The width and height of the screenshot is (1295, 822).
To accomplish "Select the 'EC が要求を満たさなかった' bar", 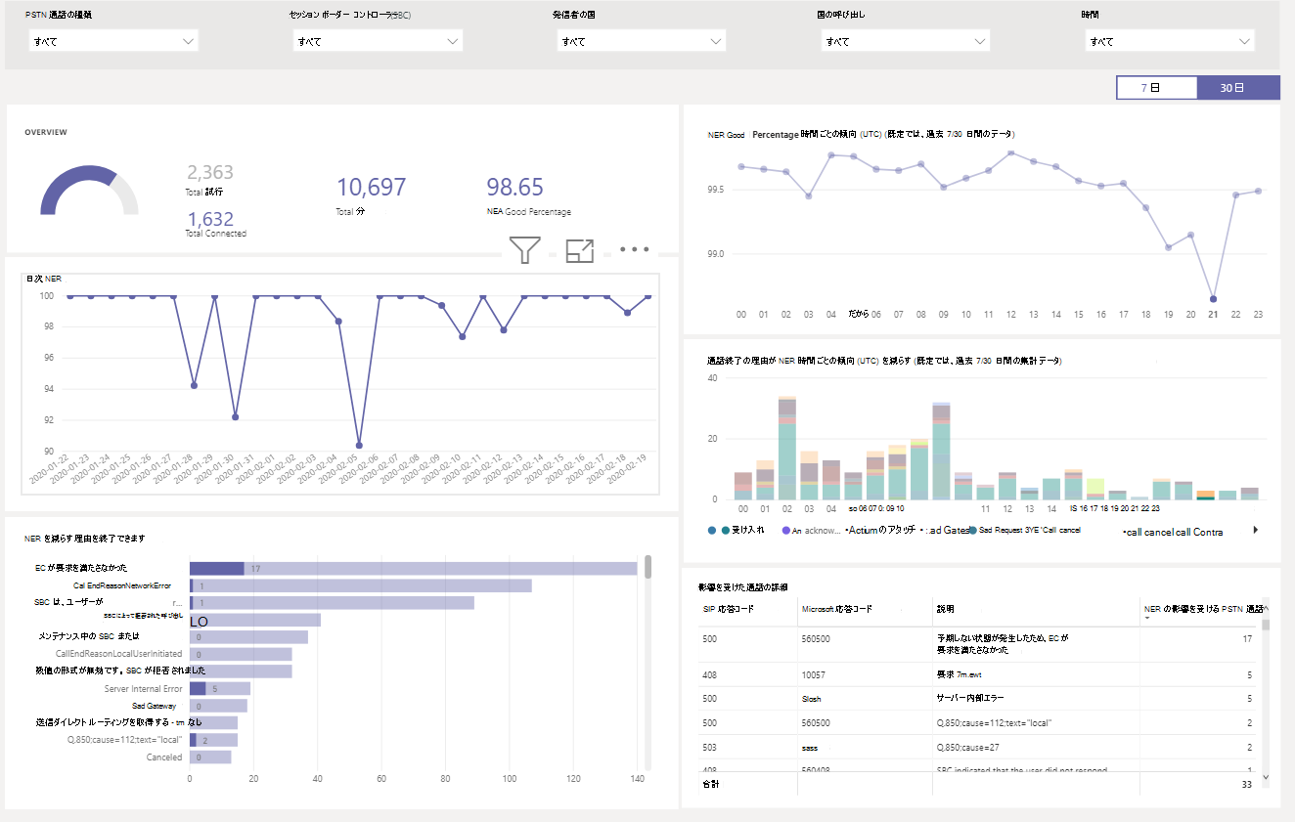I will [x=413, y=568].
